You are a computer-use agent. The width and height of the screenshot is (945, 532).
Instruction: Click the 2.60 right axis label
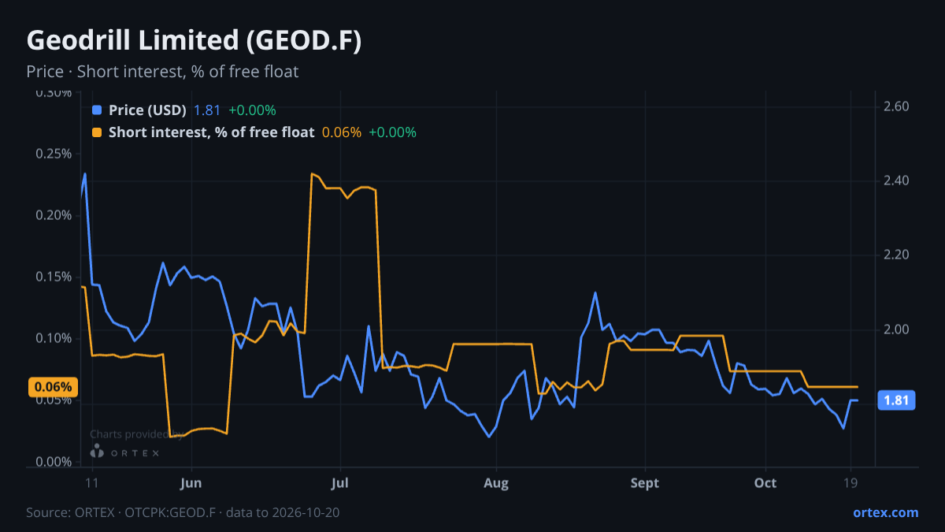pyautogui.click(x=897, y=106)
